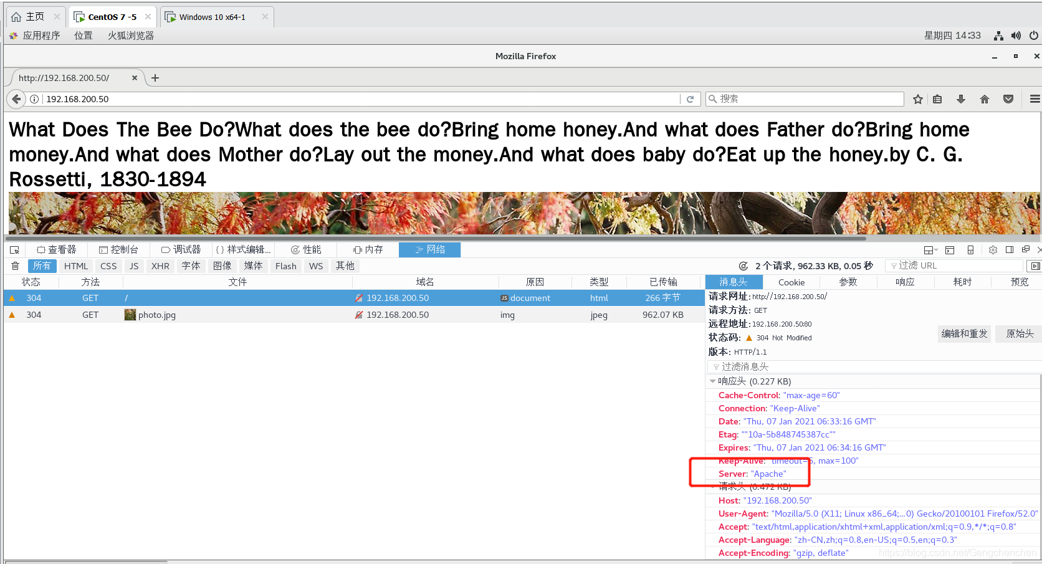Viewport: 1042px width, 564px height.
Task: Filter requests by 媒体 media
Action: click(x=253, y=266)
